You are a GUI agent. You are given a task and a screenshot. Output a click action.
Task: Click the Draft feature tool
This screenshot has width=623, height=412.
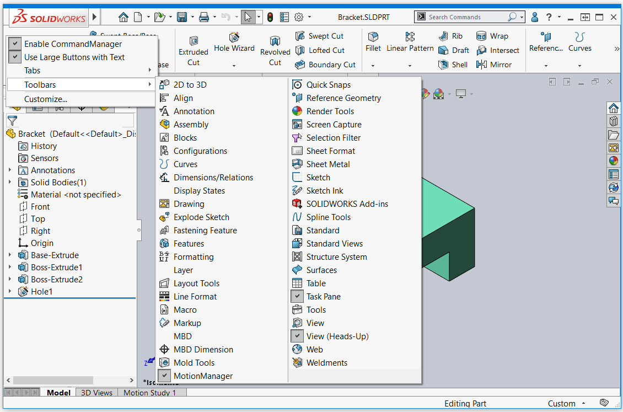[x=454, y=50]
